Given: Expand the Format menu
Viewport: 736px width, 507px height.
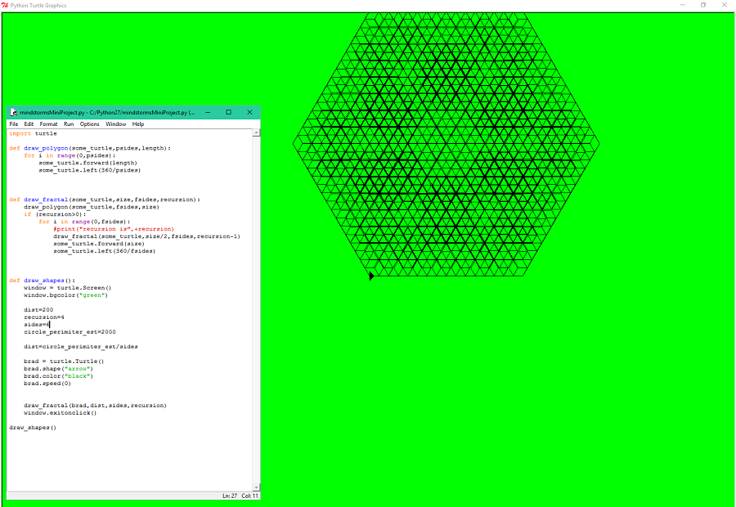Looking at the screenshot, I should coord(48,124).
